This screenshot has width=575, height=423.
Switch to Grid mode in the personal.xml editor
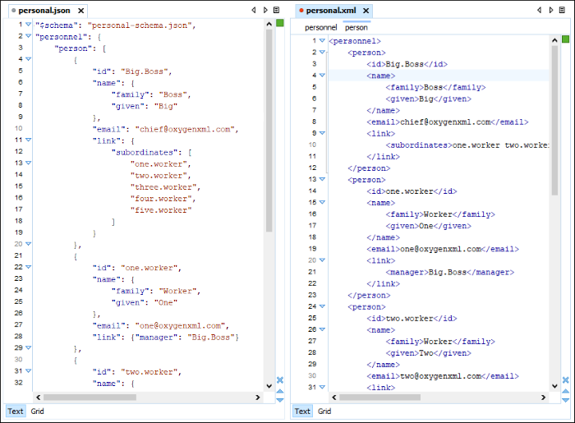point(324,412)
